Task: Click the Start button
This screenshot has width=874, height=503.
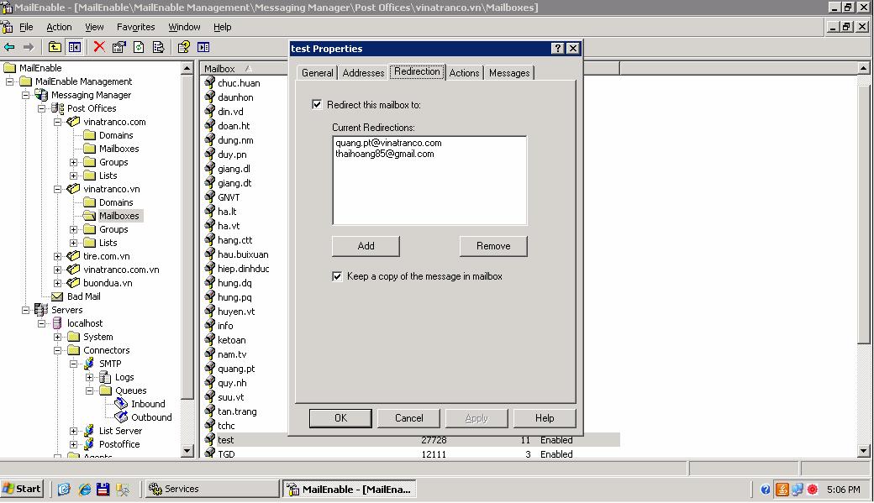Action: (23, 489)
